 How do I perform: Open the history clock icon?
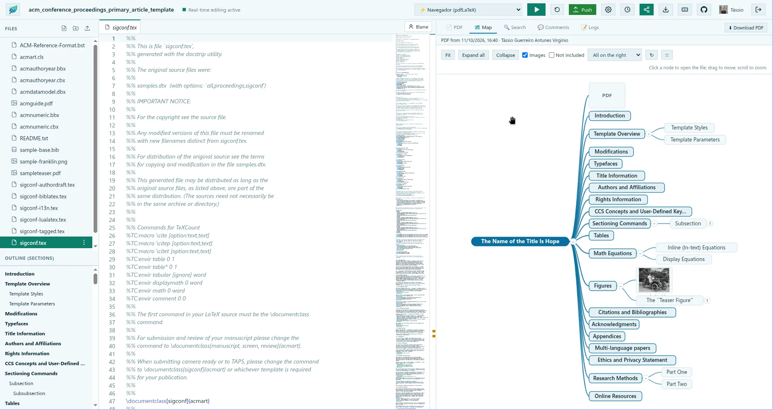627,10
